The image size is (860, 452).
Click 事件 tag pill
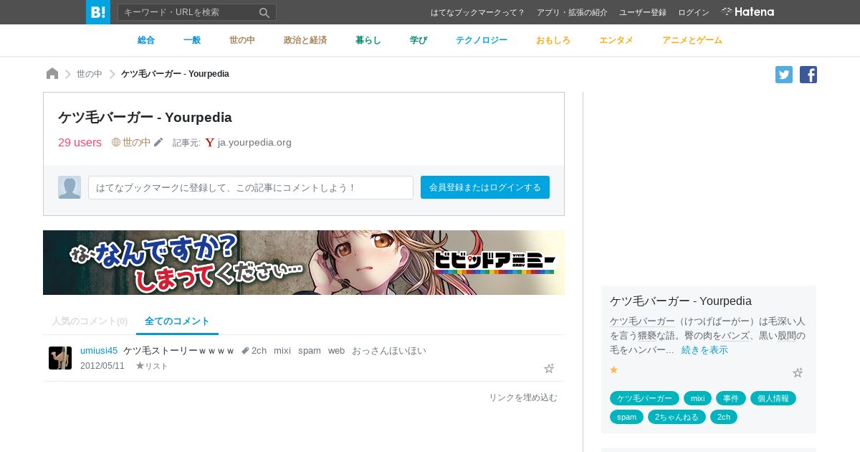pyautogui.click(x=731, y=398)
